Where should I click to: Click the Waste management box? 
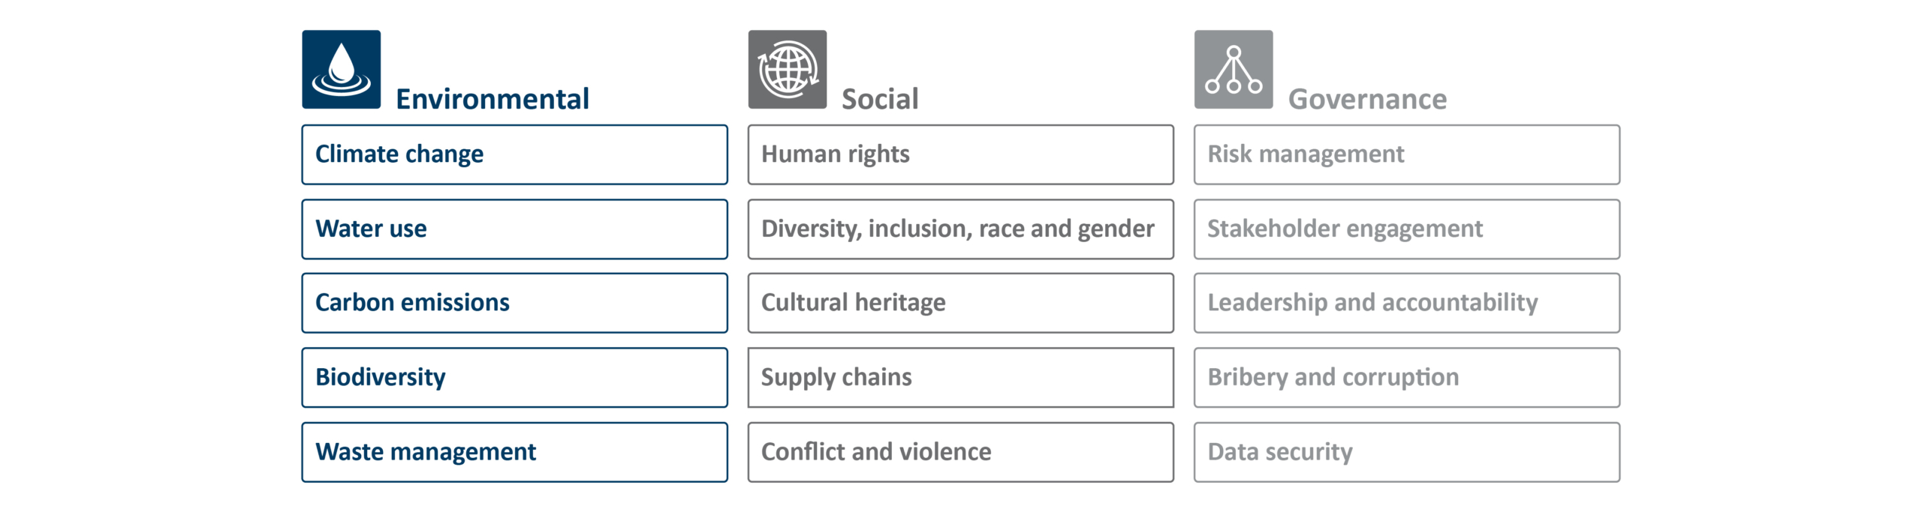[514, 452]
